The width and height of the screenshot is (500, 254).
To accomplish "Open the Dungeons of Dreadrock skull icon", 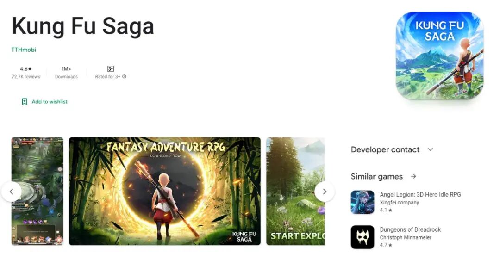I will [x=362, y=237].
